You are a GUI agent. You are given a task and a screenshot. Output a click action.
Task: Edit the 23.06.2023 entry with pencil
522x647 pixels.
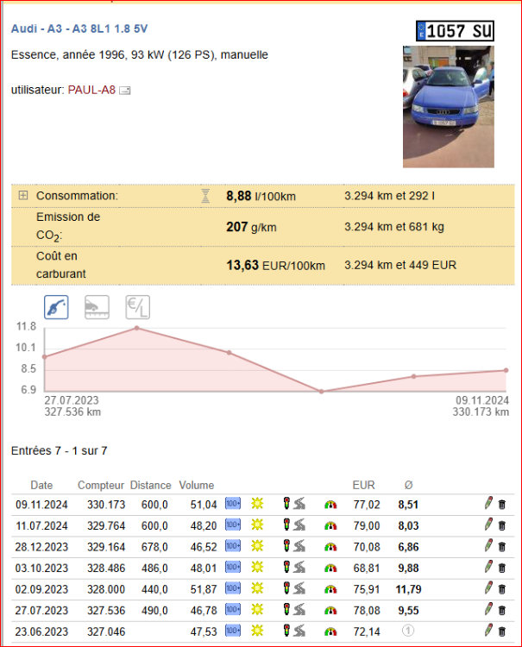[488, 630]
